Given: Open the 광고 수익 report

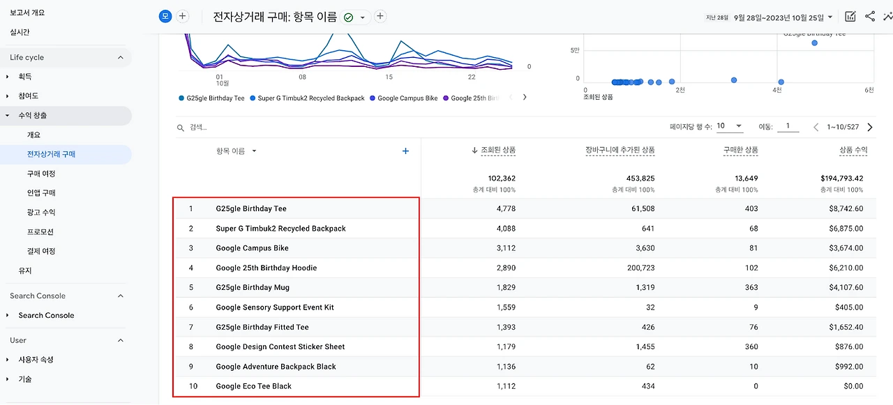Looking at the screenshot, I should coord(41,212).
